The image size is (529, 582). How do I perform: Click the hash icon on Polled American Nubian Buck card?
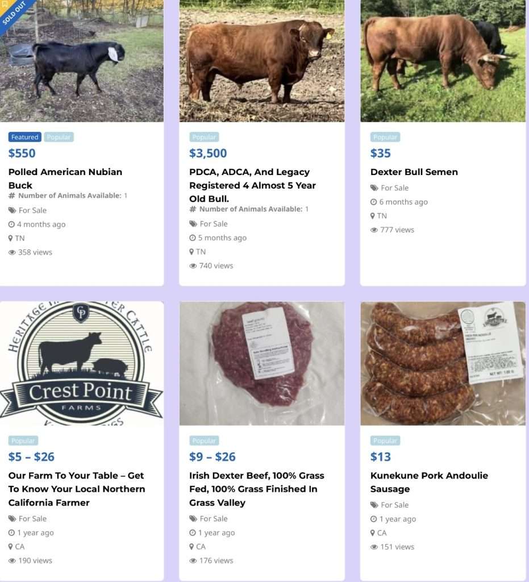(x=12, y=196)
